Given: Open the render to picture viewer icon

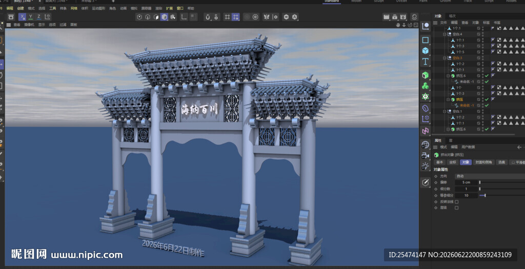Looking at the screenshot, I should pyautogui.click(x=395, y=17).
